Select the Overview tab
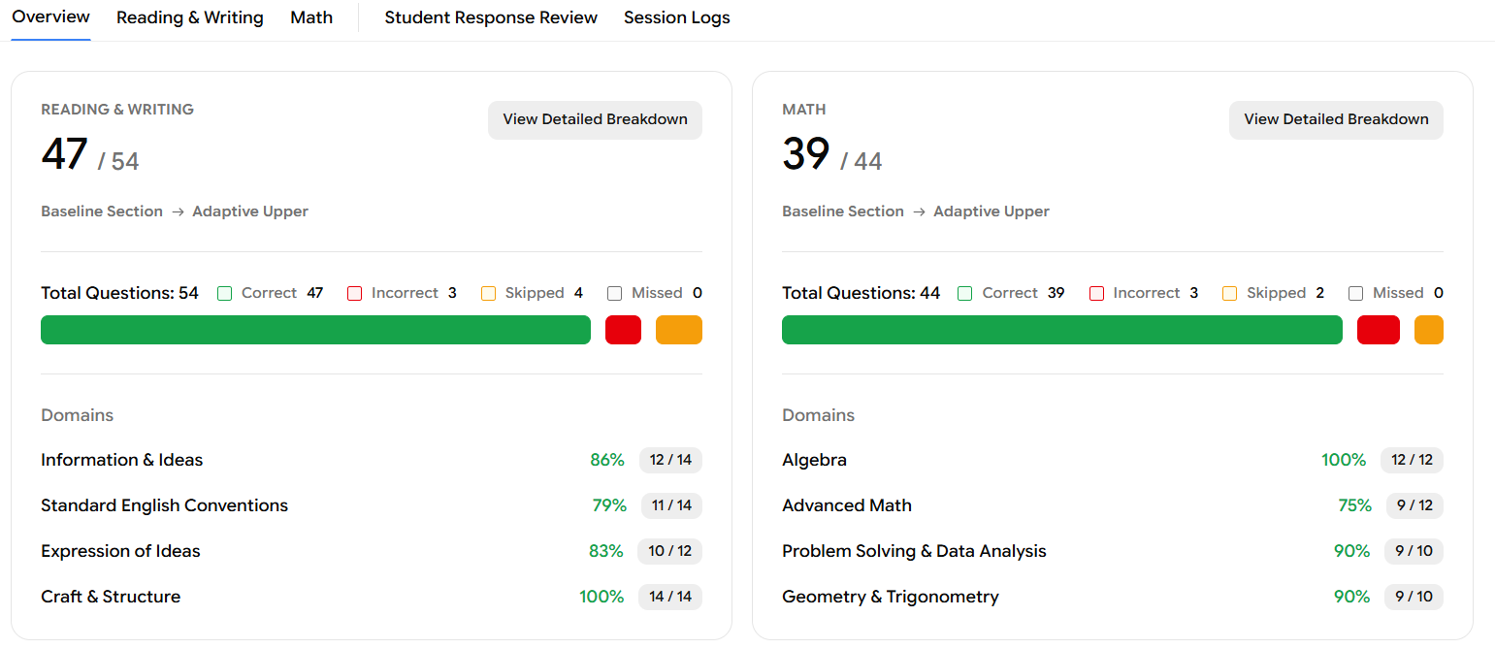This screenshot has width=1495, height=649. click(x=50, y=17)
